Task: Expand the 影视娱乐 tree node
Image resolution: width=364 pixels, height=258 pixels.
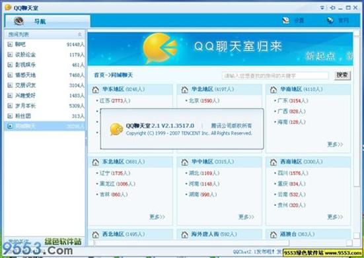Action: click(x=10, y=65)
